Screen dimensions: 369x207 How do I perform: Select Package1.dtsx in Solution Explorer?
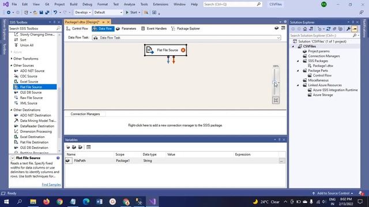coord(323,66)
